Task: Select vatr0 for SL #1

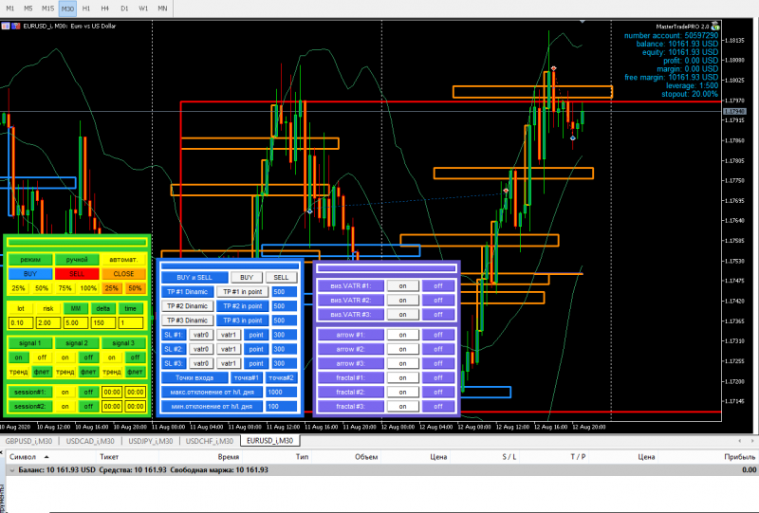Action: click(201, 335)
